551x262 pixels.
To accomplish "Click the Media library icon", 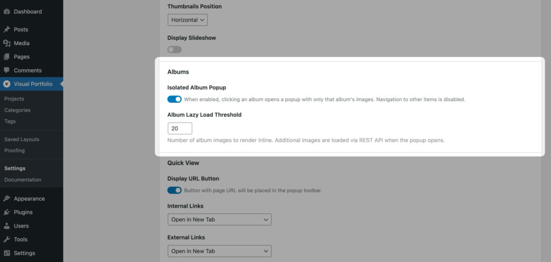I will [7, 43].
